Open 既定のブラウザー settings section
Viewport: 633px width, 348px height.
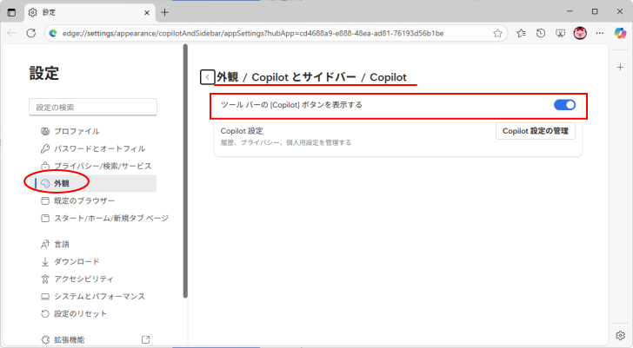pos(93,200)
